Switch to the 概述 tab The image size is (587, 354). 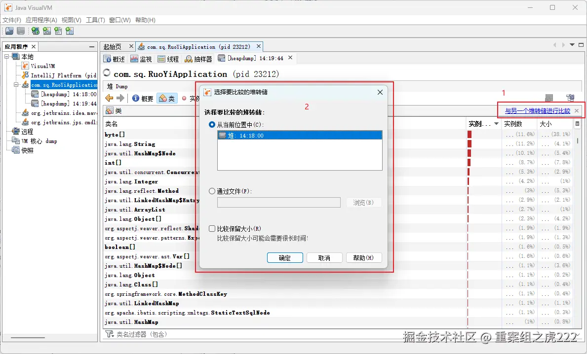pyautogui.click(x=114, y=59)
